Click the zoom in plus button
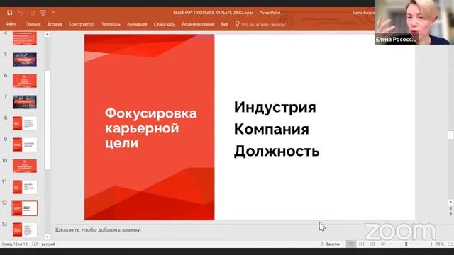Screen dimensions: 454x255 (x=431, y=244)
